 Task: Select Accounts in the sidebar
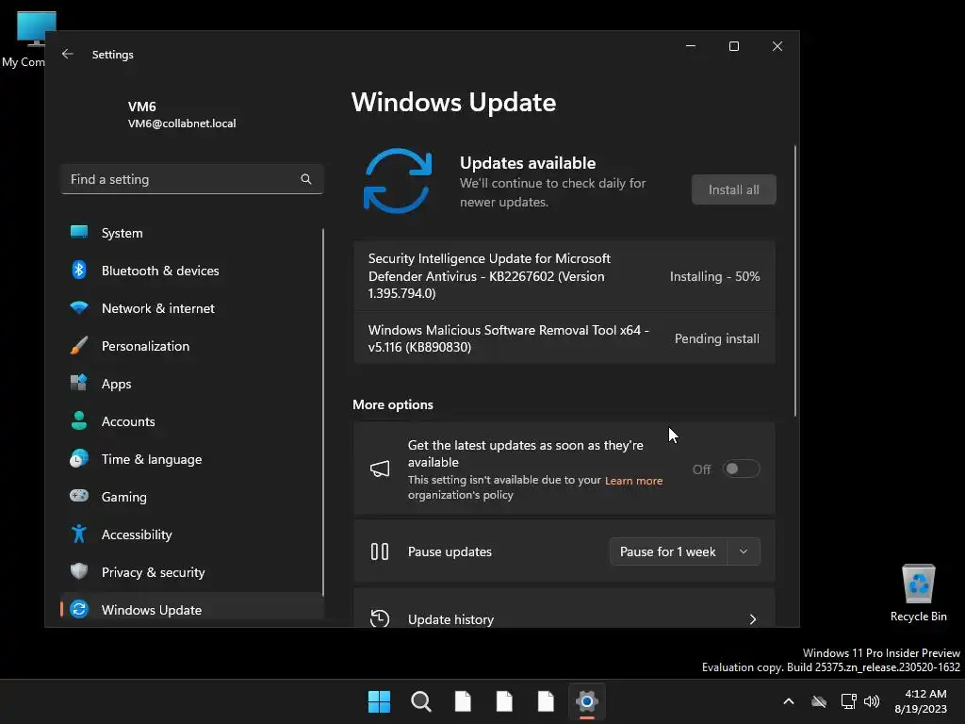(192, 421)
